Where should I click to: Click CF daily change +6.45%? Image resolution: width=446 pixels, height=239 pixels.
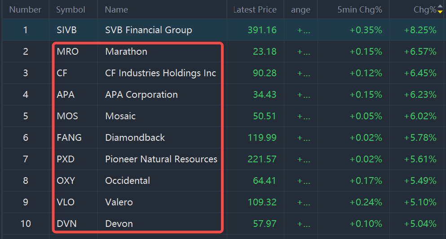tap(420, 73)
